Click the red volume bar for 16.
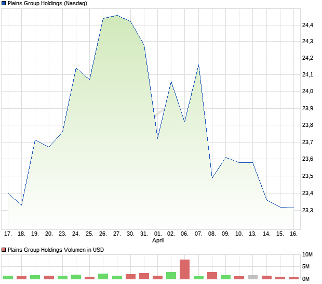 pos(293,278)
